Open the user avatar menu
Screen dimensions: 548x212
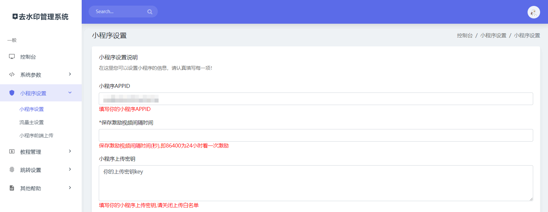coord(534,13)
